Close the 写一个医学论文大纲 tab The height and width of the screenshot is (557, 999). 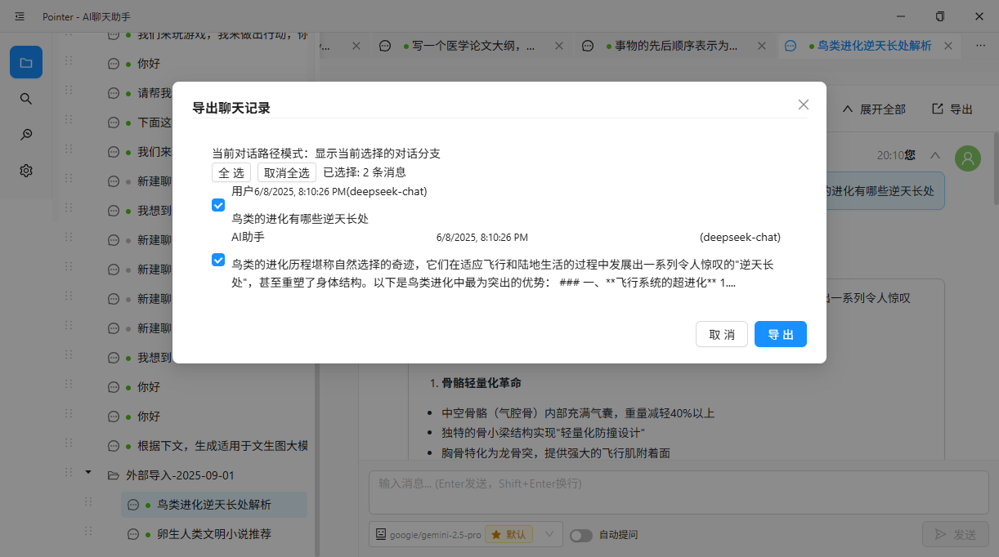(x=559, y=46)
